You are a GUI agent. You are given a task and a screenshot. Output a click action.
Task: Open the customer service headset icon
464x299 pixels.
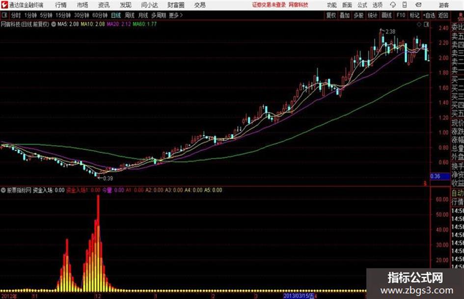pos(393,5)
